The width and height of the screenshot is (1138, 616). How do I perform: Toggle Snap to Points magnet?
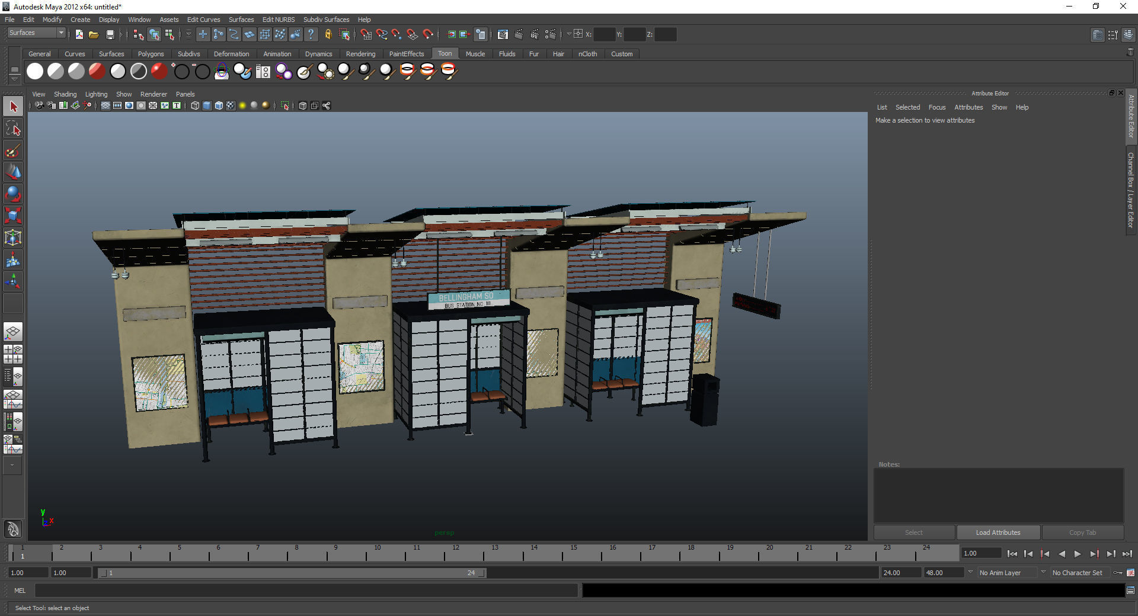coord(397,34)
